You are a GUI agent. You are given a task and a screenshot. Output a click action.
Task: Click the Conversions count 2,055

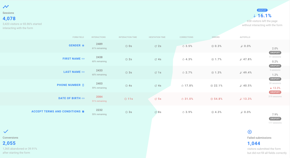[x=9, y=143]
